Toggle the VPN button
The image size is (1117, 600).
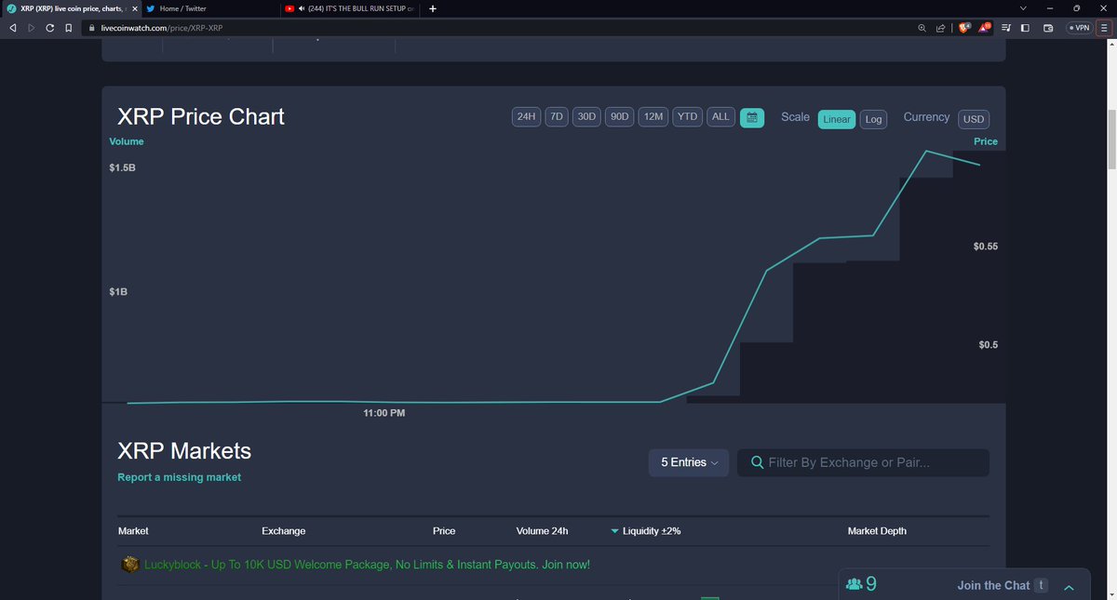tap(1079, 28)
